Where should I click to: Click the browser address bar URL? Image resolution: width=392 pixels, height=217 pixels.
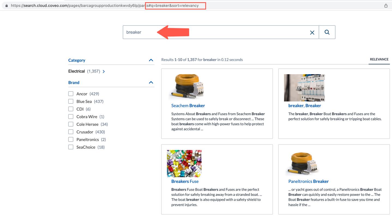point(105,5)
